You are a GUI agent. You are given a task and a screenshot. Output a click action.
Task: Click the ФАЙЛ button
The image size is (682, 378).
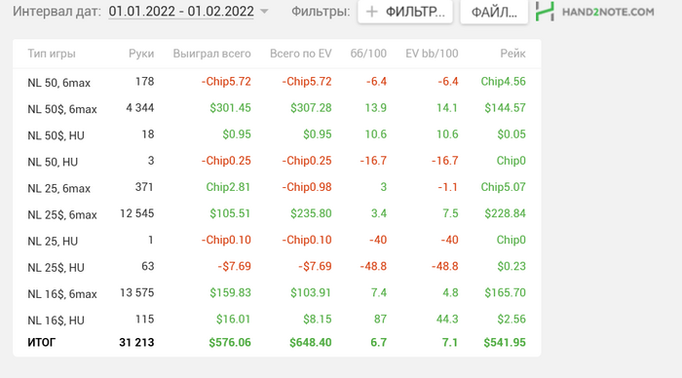pyautogui.click(x=494, y=12)
